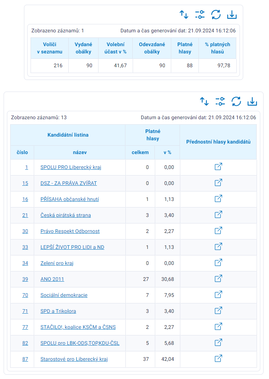Download the upper turnout summary data
269x379 pixels.
point(232,15)
